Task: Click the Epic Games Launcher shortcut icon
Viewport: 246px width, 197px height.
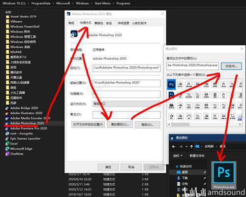Action: [7, 139]
